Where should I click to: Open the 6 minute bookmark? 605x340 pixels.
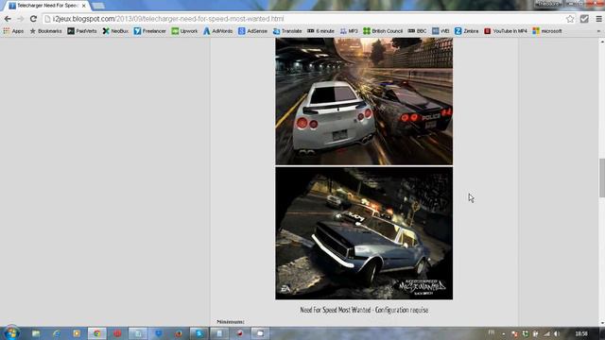(321, 31)
